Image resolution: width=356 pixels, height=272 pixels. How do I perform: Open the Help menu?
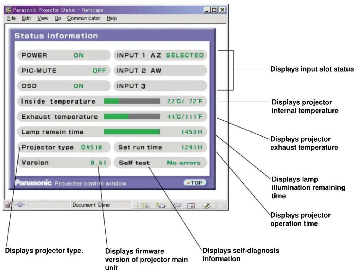coord(112,18)
